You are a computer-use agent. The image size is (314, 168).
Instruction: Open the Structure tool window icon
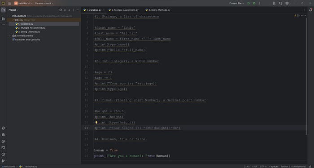point(3,18)
